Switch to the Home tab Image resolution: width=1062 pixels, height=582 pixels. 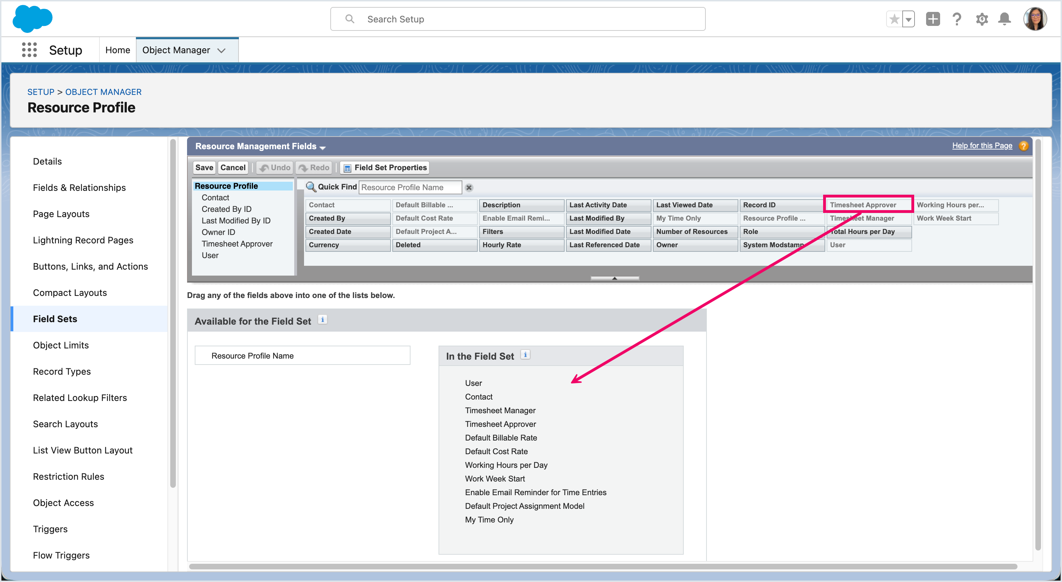coord(117,50)
